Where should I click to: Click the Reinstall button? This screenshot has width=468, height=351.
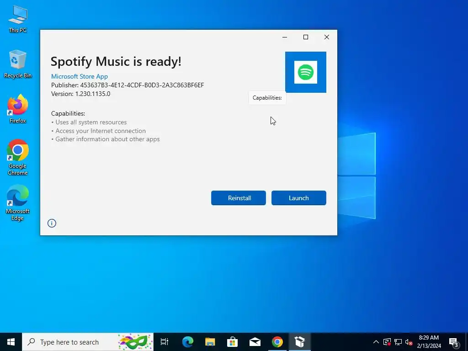click(x=238, y=198)
